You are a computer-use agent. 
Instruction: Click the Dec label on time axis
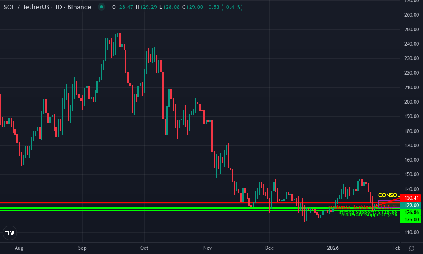tap(269, 248)
